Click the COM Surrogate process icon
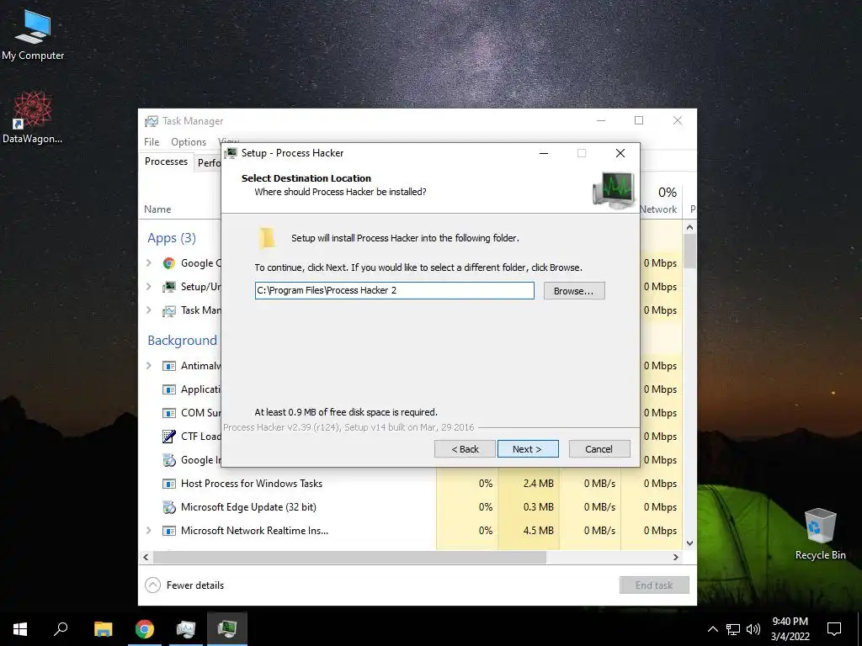Screen dimensions: 862x646 pos(168,413)
